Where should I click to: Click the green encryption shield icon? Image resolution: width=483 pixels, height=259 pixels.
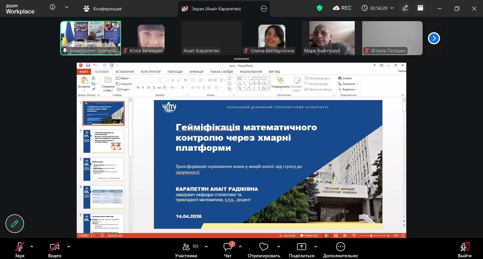319,8
